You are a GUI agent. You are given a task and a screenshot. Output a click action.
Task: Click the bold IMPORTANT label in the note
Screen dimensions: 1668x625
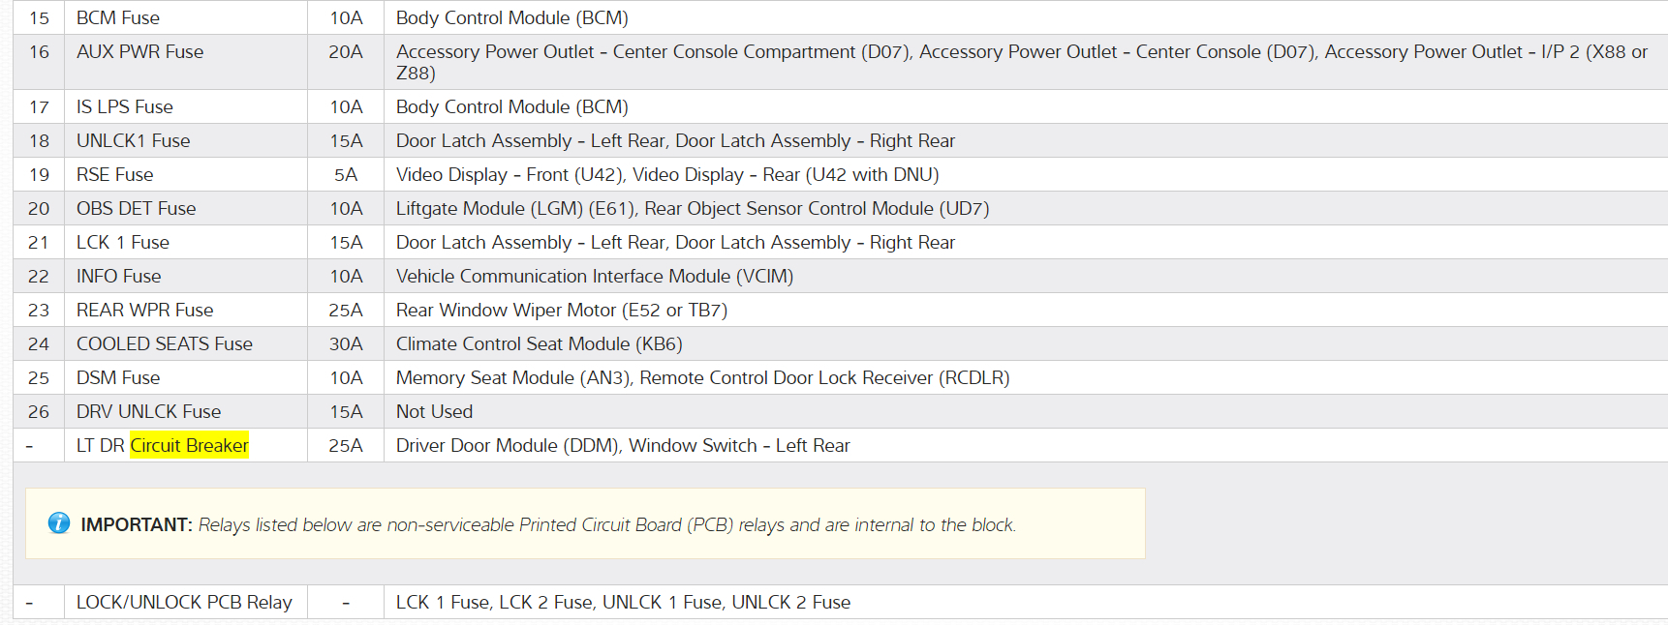pyautogui.click(x=137, y=524)
